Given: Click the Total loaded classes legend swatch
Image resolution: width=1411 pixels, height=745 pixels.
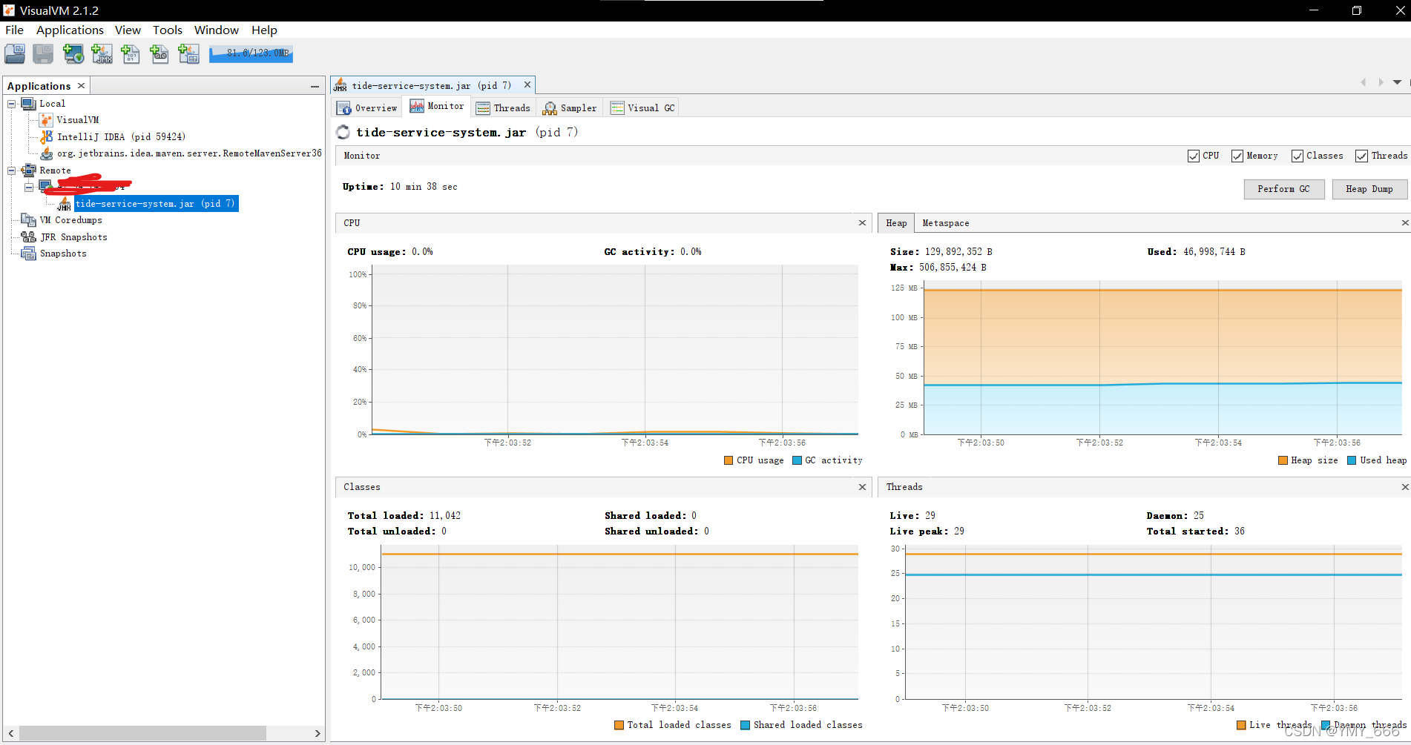Looking at the screenshot, I should 619,725.
